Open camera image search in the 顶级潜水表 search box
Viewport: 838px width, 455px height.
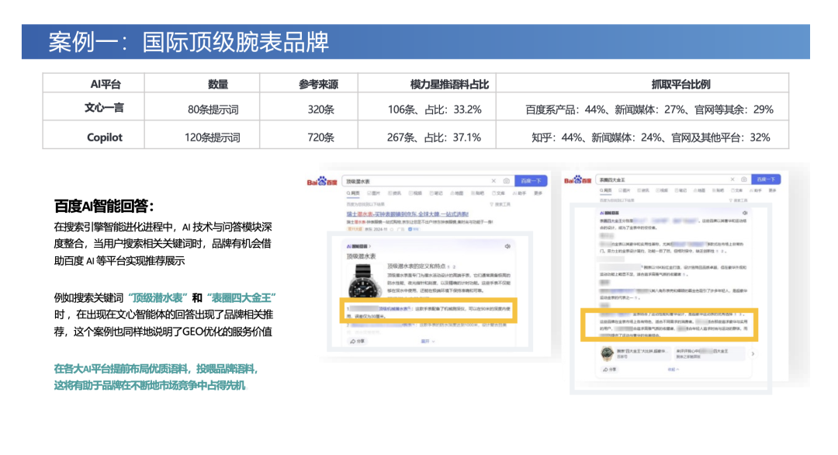[507, 181]
